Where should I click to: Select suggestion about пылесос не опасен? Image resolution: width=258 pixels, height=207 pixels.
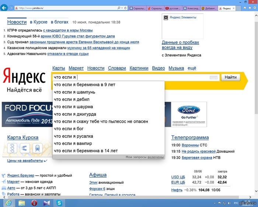coord(109,122)
